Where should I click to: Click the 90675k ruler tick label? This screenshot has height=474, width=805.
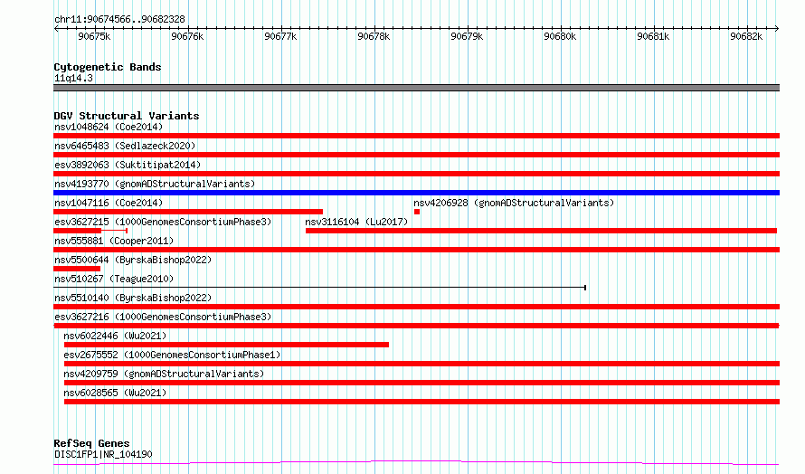point(94,36)
